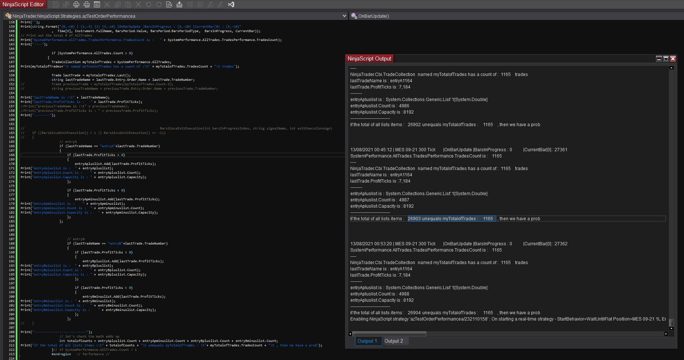Click the Redo icon
Image resolution: width=684 pixels, height=360 pixels.
tap(159, 4)
